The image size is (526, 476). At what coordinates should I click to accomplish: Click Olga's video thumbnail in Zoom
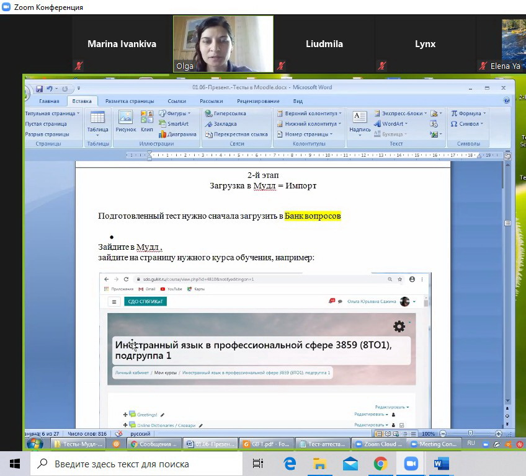[x=223, y=44]
